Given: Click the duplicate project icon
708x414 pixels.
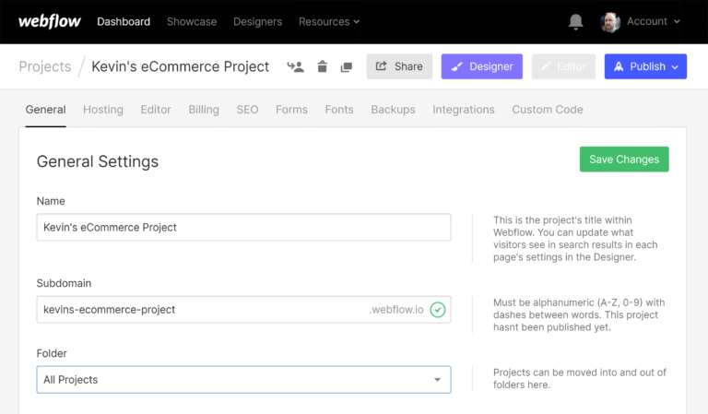Looking at the screenshot, I should pyautogui.click(x=347, y=66).
